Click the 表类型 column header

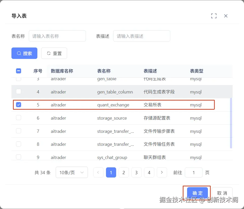coord(196,71)
